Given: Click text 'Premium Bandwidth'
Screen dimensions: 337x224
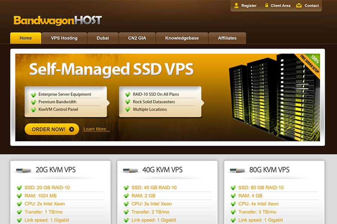Looking at the screenshot, I should [x=57, y=102].
